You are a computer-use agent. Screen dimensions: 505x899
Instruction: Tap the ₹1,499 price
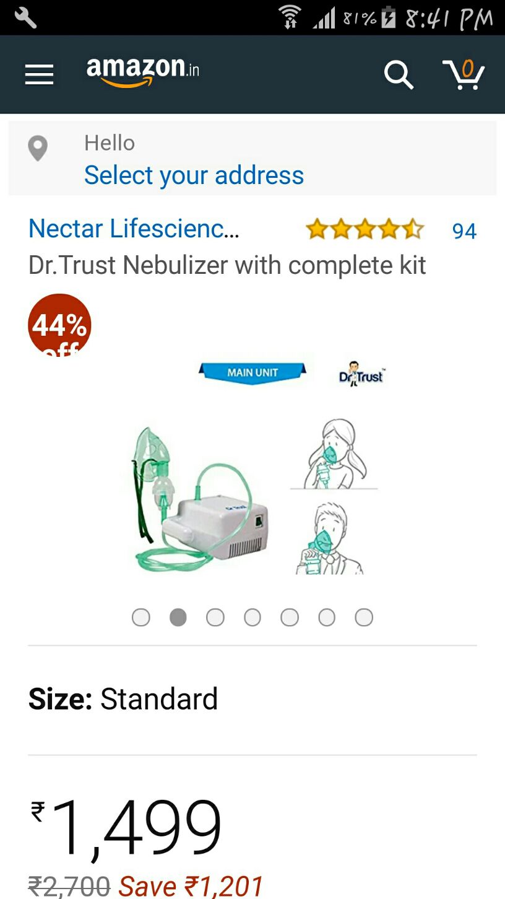coord(126,827)
